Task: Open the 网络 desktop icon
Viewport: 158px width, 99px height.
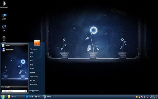Action: point(4,28)
